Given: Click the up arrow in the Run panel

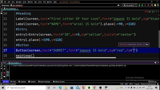Looking at the screenshot, I should [x=8, y=66].
